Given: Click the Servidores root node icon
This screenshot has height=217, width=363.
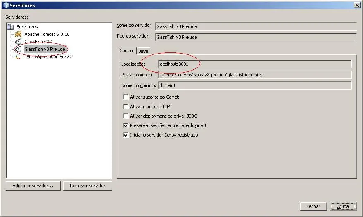Looking at the screenshot, I should click(10, 26).
